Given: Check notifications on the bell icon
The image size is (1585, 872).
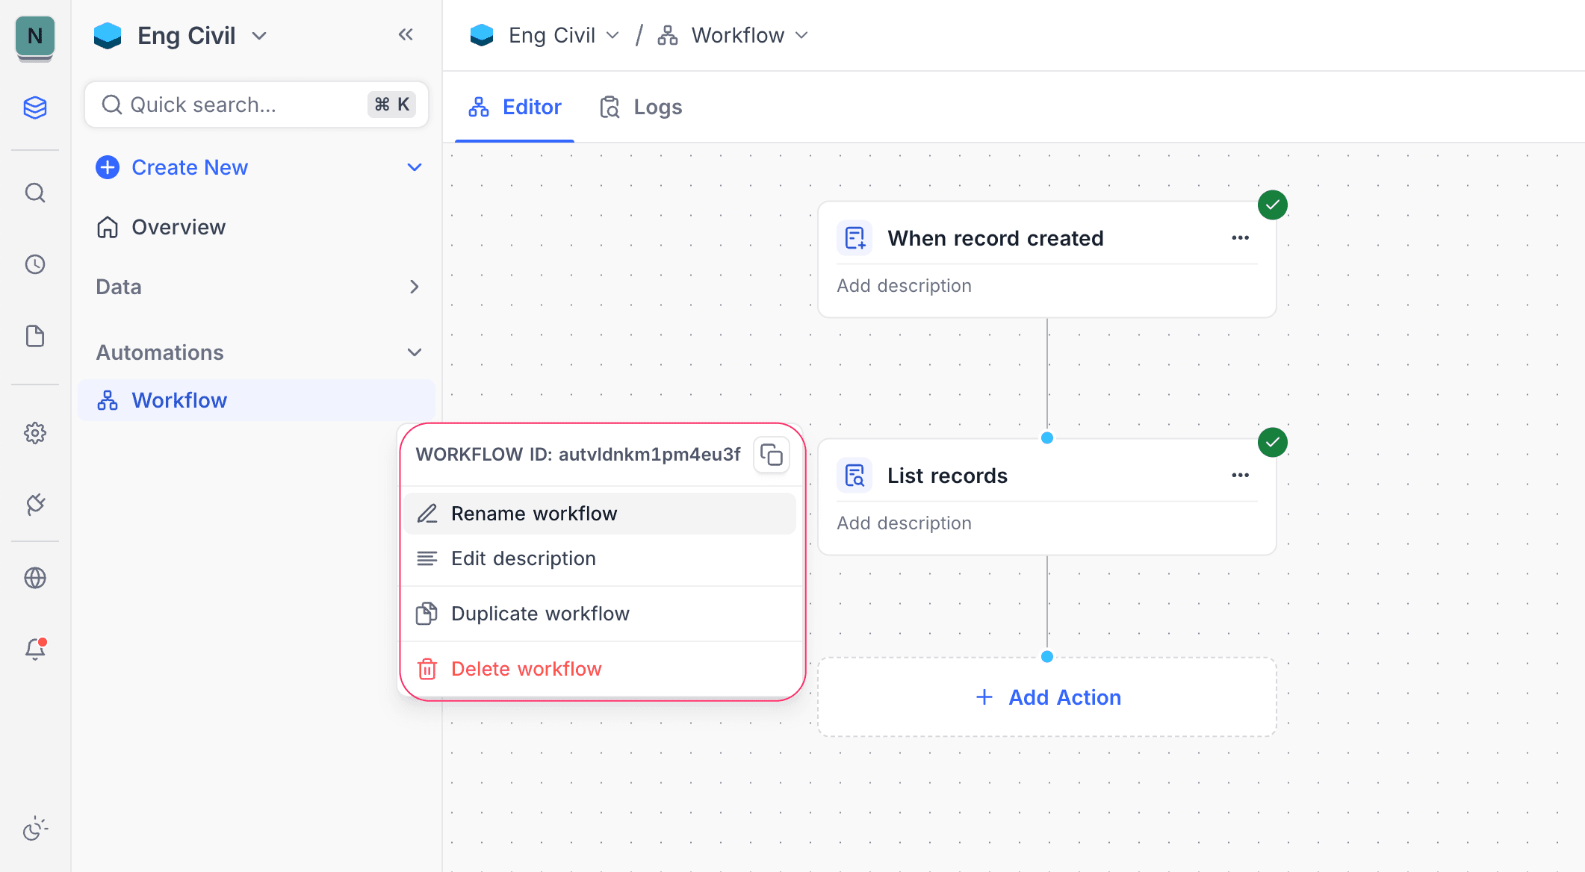Looking at the screenshot, I should 35,649.
